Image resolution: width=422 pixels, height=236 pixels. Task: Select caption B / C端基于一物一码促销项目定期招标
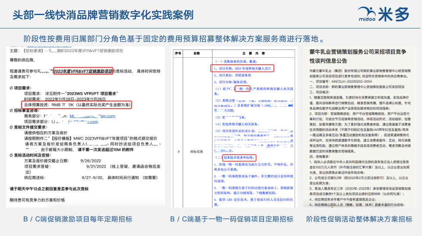click(x=232, y=219)
